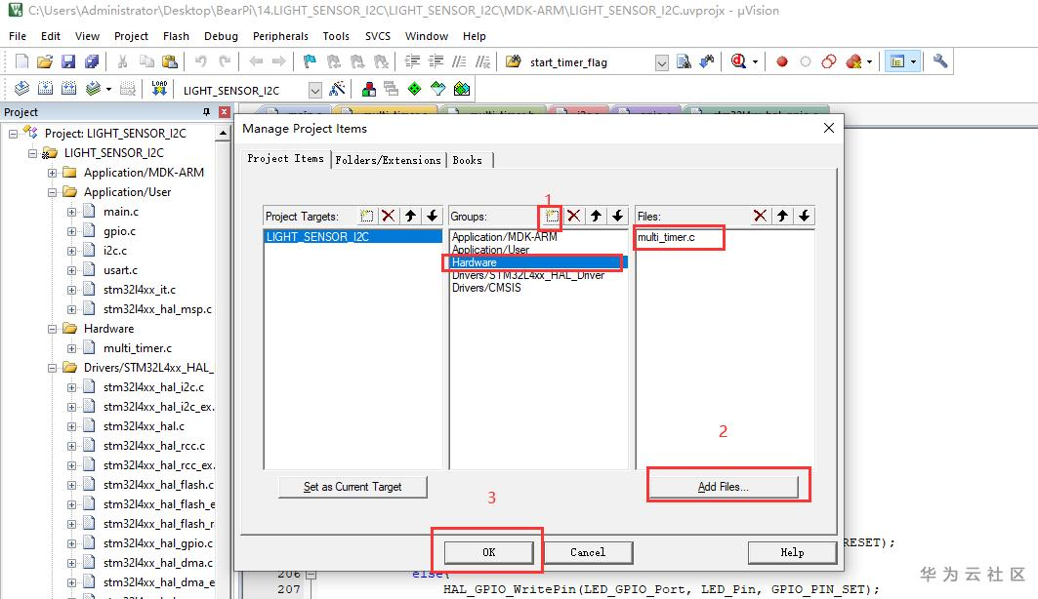Screen dimensions: 1038x599
Task: Open the Flash menu
Action: [x=176, y=36]
